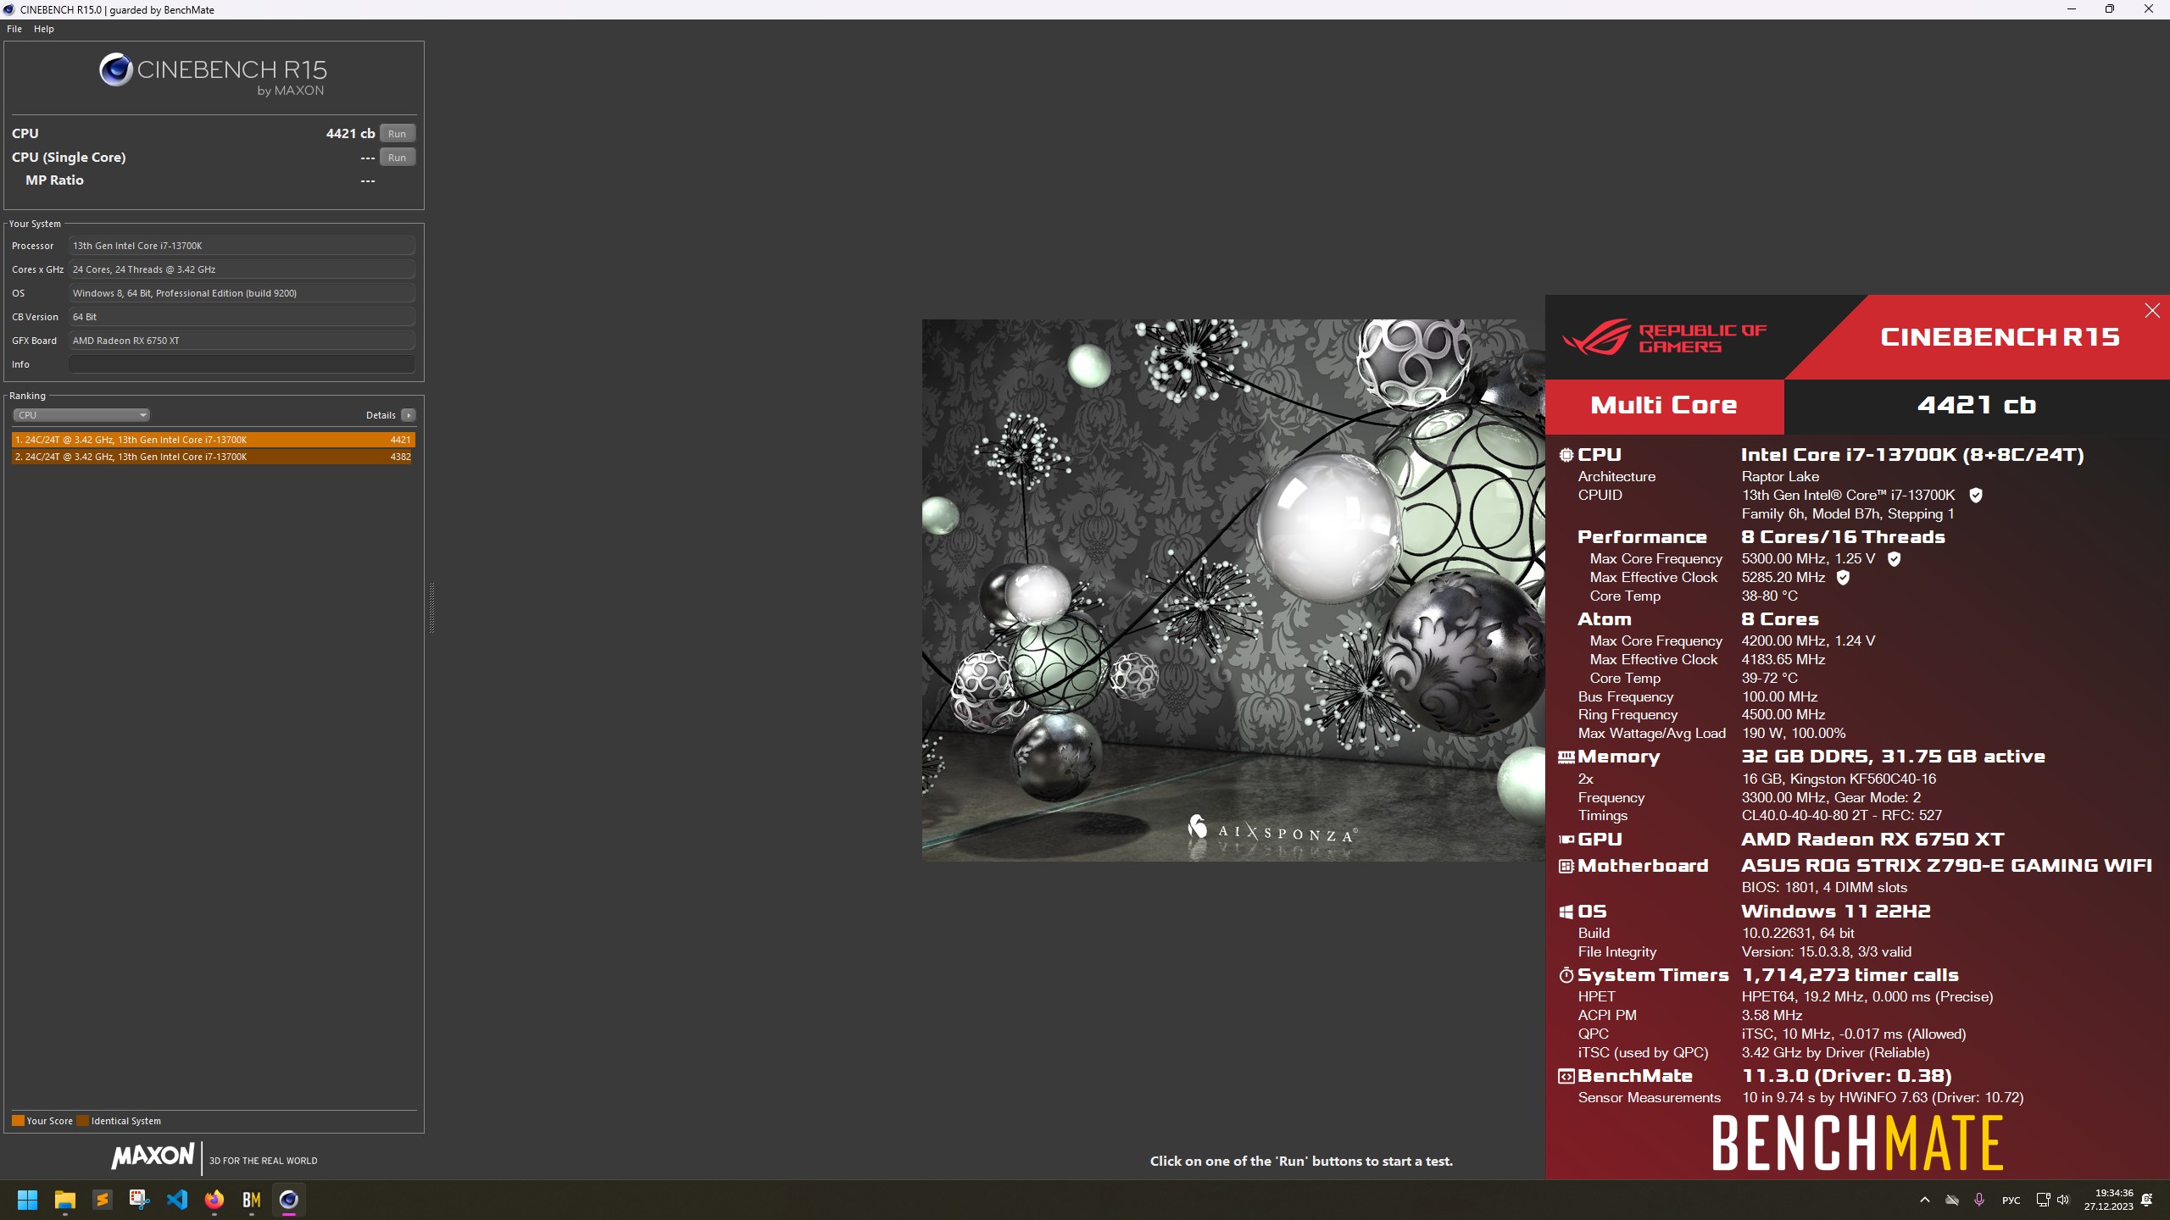2170x1220 pixels.
Task: Click the Processor field '13th Gen Intel Core i7-13700K'
Action: coord(242,246)
